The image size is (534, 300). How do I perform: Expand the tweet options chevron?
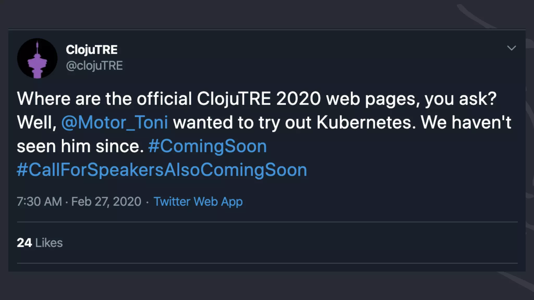[511, 48]
